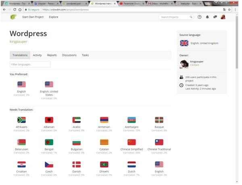This screenshot has width=242, height=185.
Task: Switch to the Tasks tab
Action: (86, 55)
